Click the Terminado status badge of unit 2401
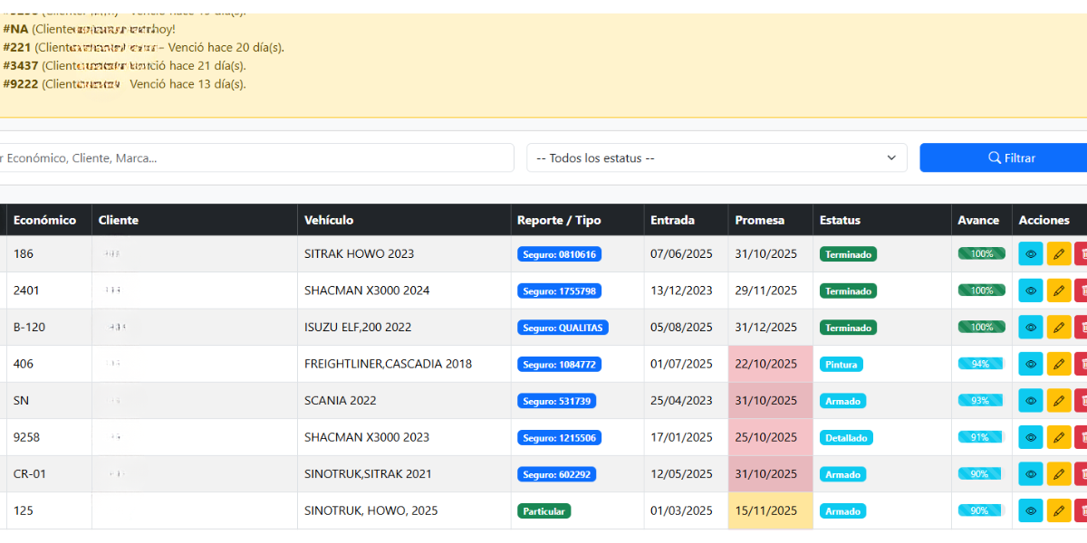This screenshot has height=543, width=1087. click(848, 290)
